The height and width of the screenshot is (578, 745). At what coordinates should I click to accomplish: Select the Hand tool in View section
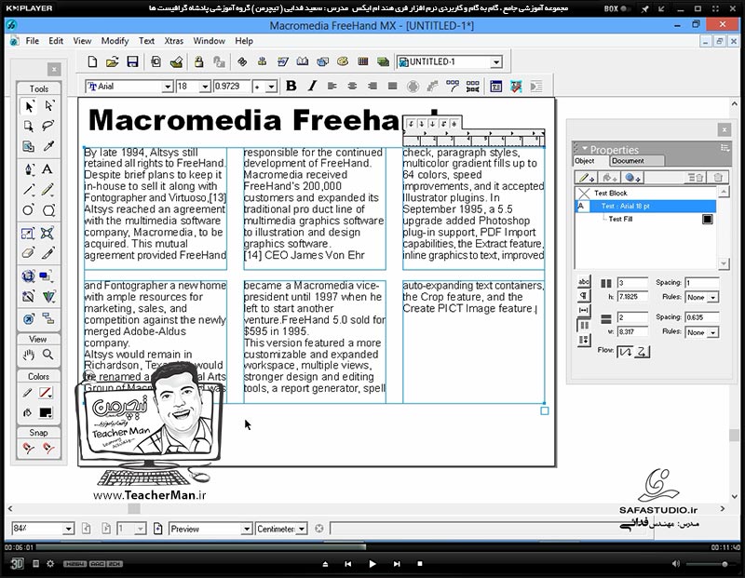[x=29, y=355]
